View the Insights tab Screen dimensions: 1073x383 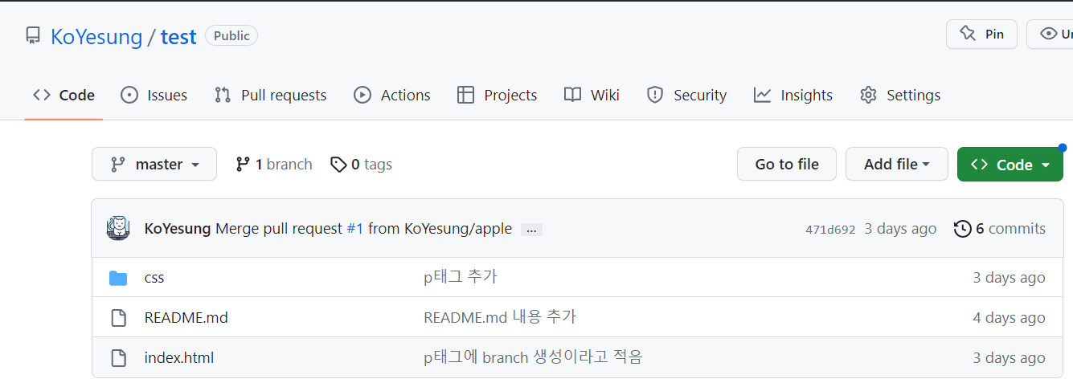(x=793, y=95)
